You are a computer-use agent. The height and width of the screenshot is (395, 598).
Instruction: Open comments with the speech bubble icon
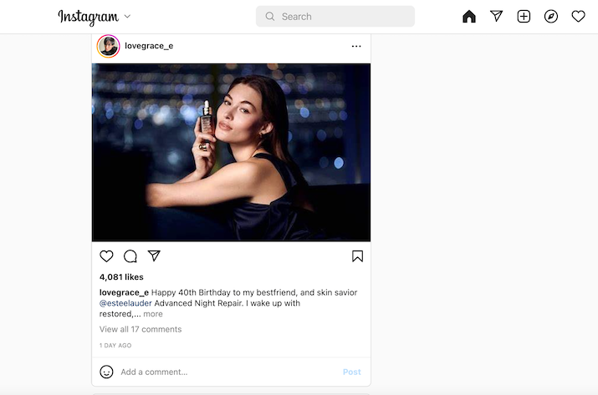click(130, 256)
